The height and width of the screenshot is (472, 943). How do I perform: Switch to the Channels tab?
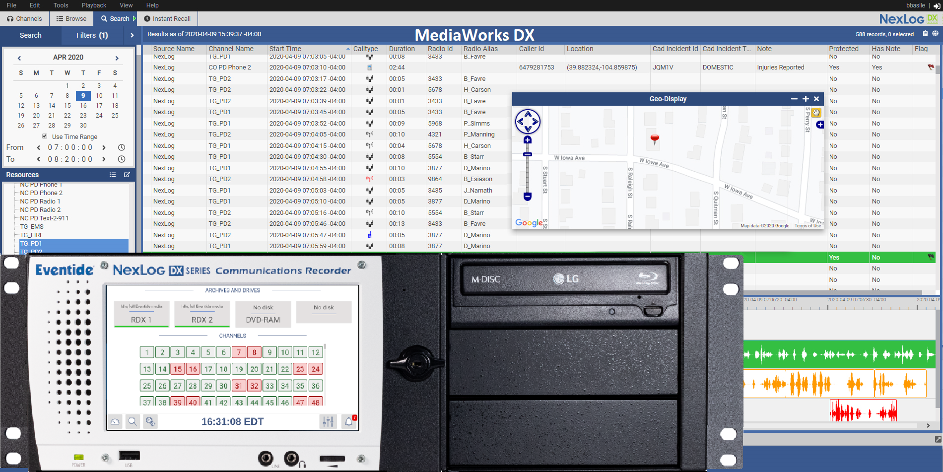(24, 19)
